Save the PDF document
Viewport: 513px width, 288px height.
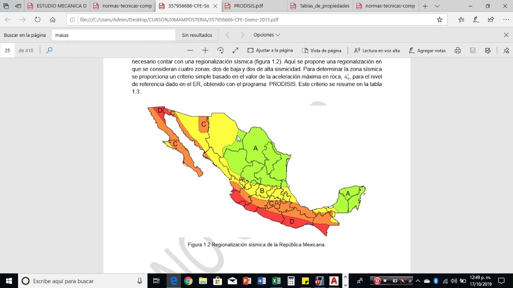(x=473, y=50)
